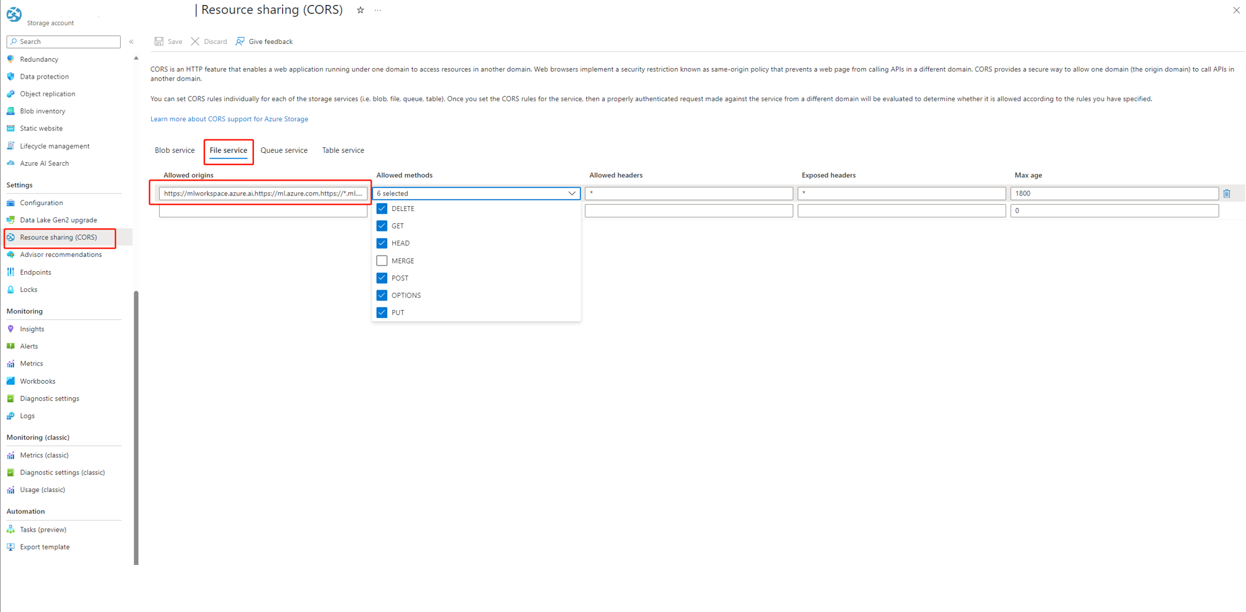Click the Diagnostic settings icon
The image size is (1246, 612).
coord(11,399)
